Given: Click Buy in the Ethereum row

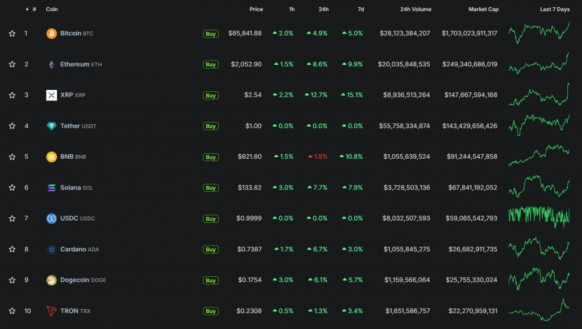Looking at the screenshot, I should (x=211, y=65).
